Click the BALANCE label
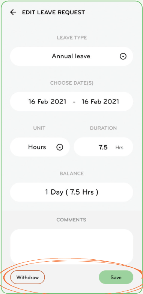This screenshot has height=294, width=143. pos(72,174)
